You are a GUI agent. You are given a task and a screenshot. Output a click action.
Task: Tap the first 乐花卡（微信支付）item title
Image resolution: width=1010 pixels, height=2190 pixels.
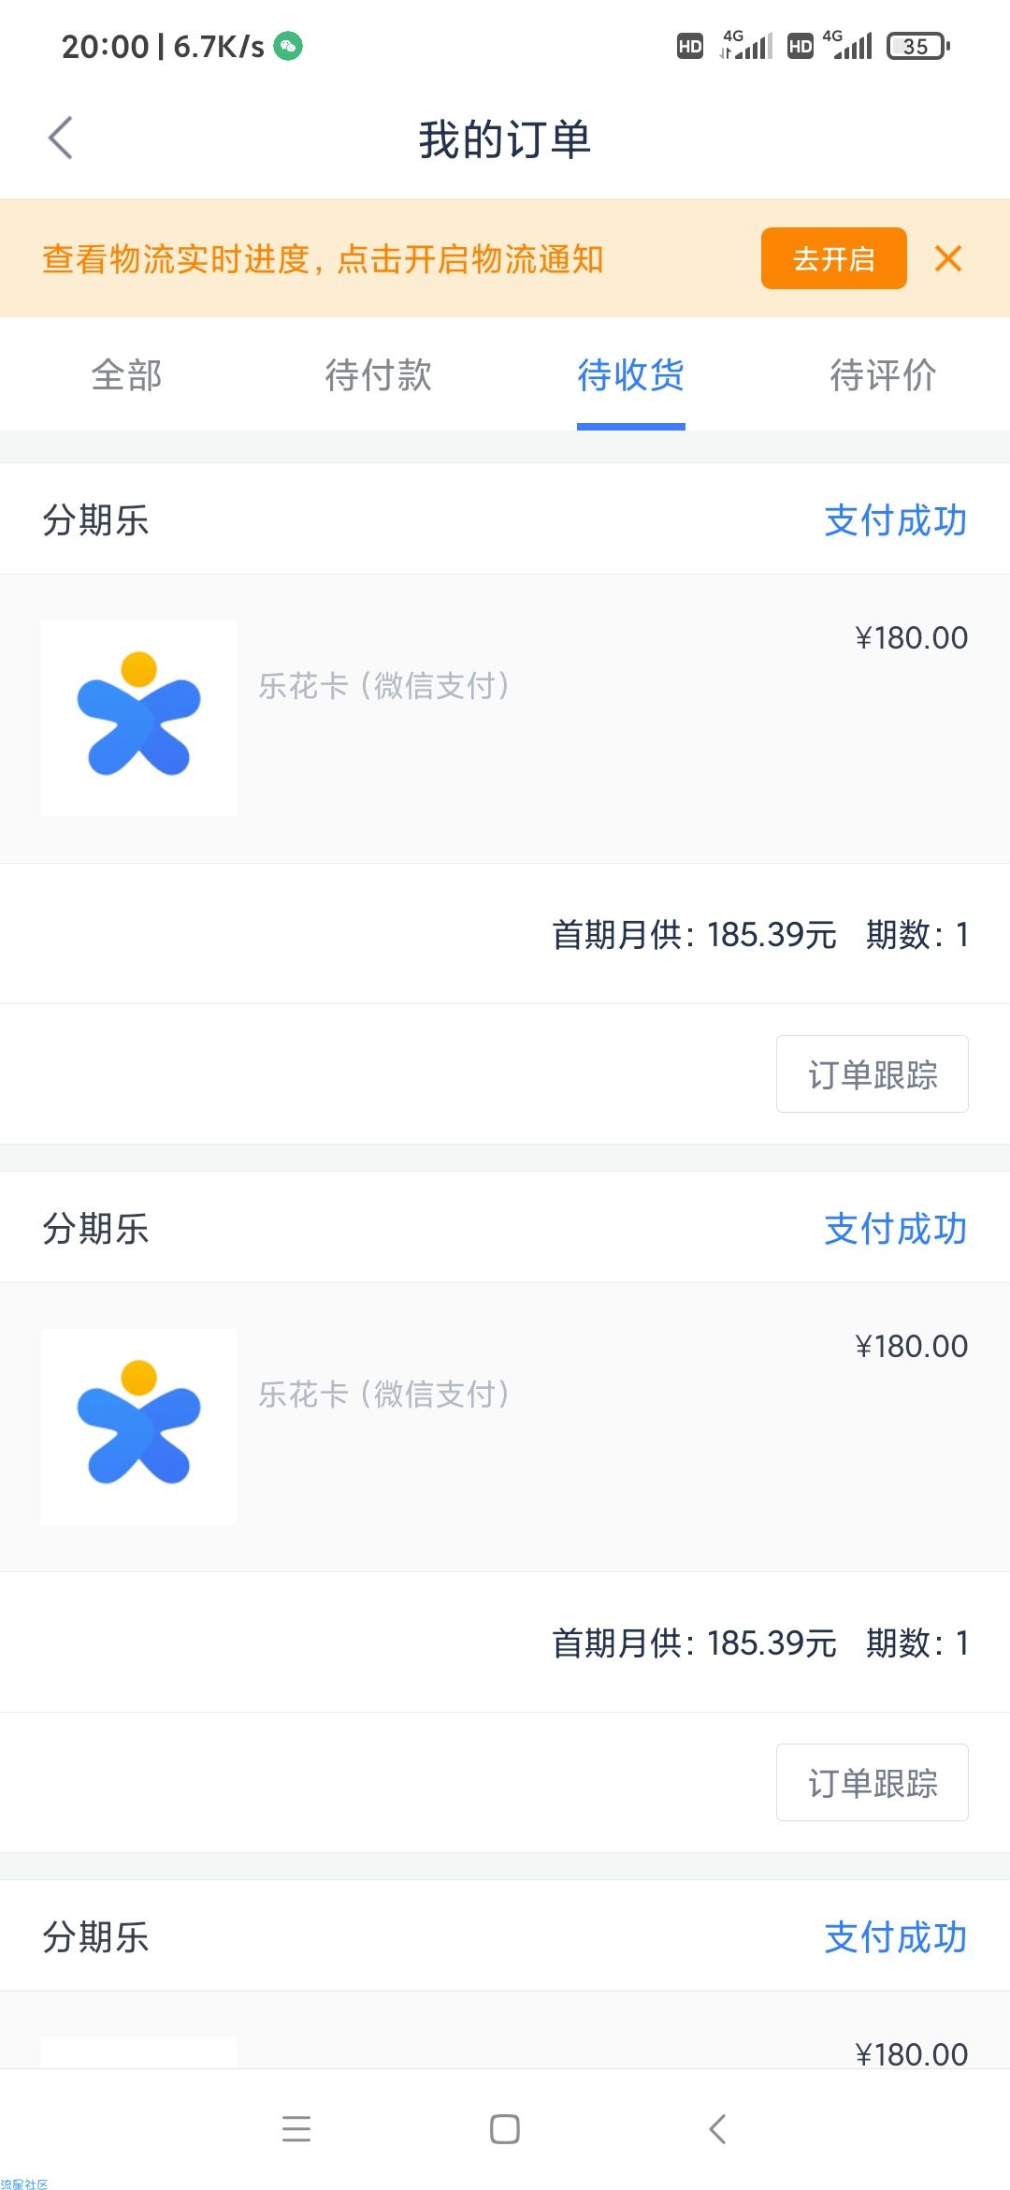click(384, 686)
